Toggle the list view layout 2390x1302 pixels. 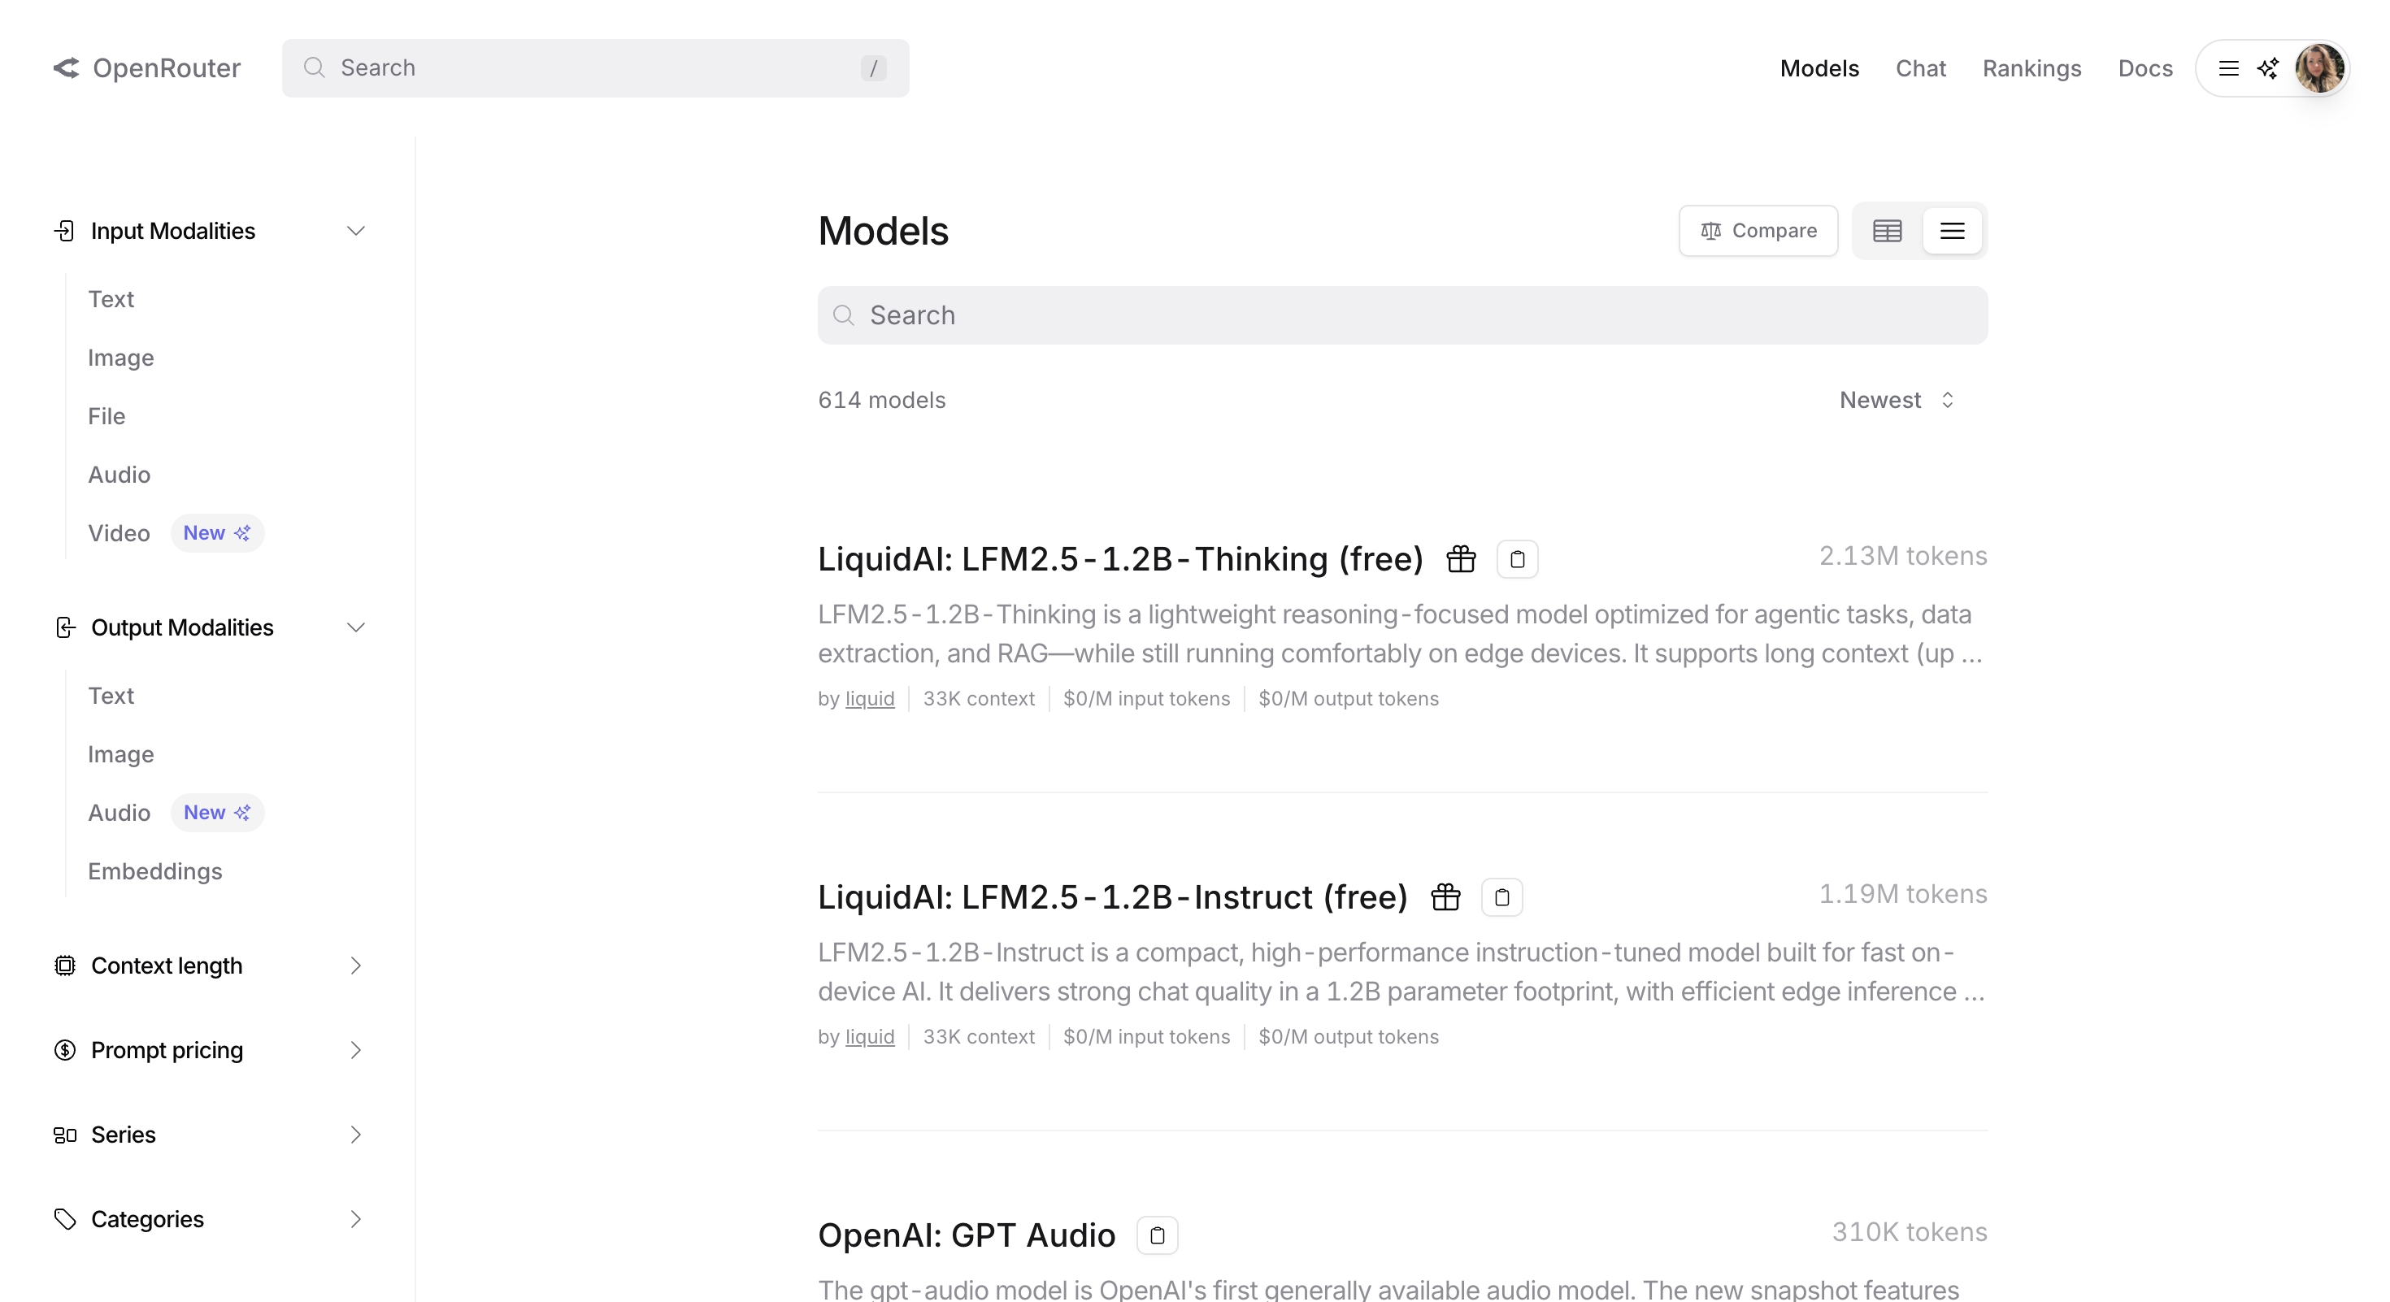coord(1952,230)
